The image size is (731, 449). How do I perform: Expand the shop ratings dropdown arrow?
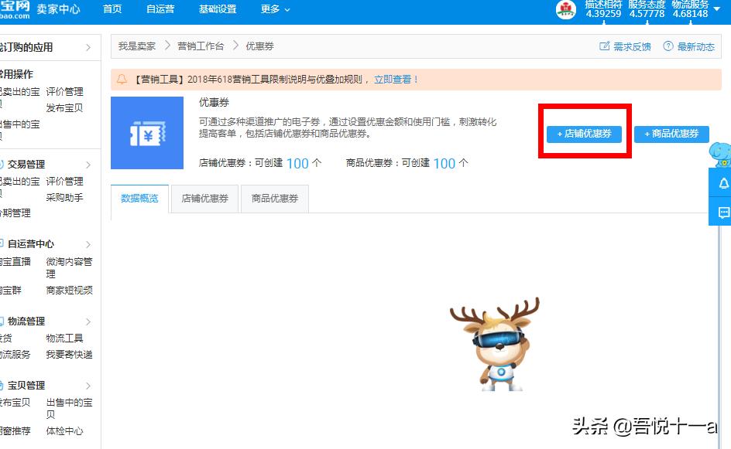coord(716,9)
